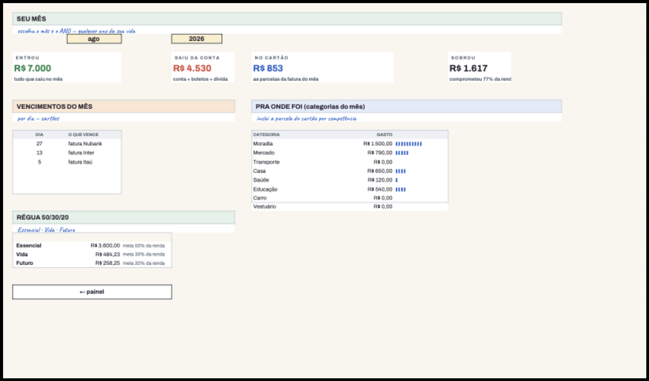Select the "R$ 0,00" amount for Vestuário
The height and width of the screenshot is (381, 649).
(383, 207)
